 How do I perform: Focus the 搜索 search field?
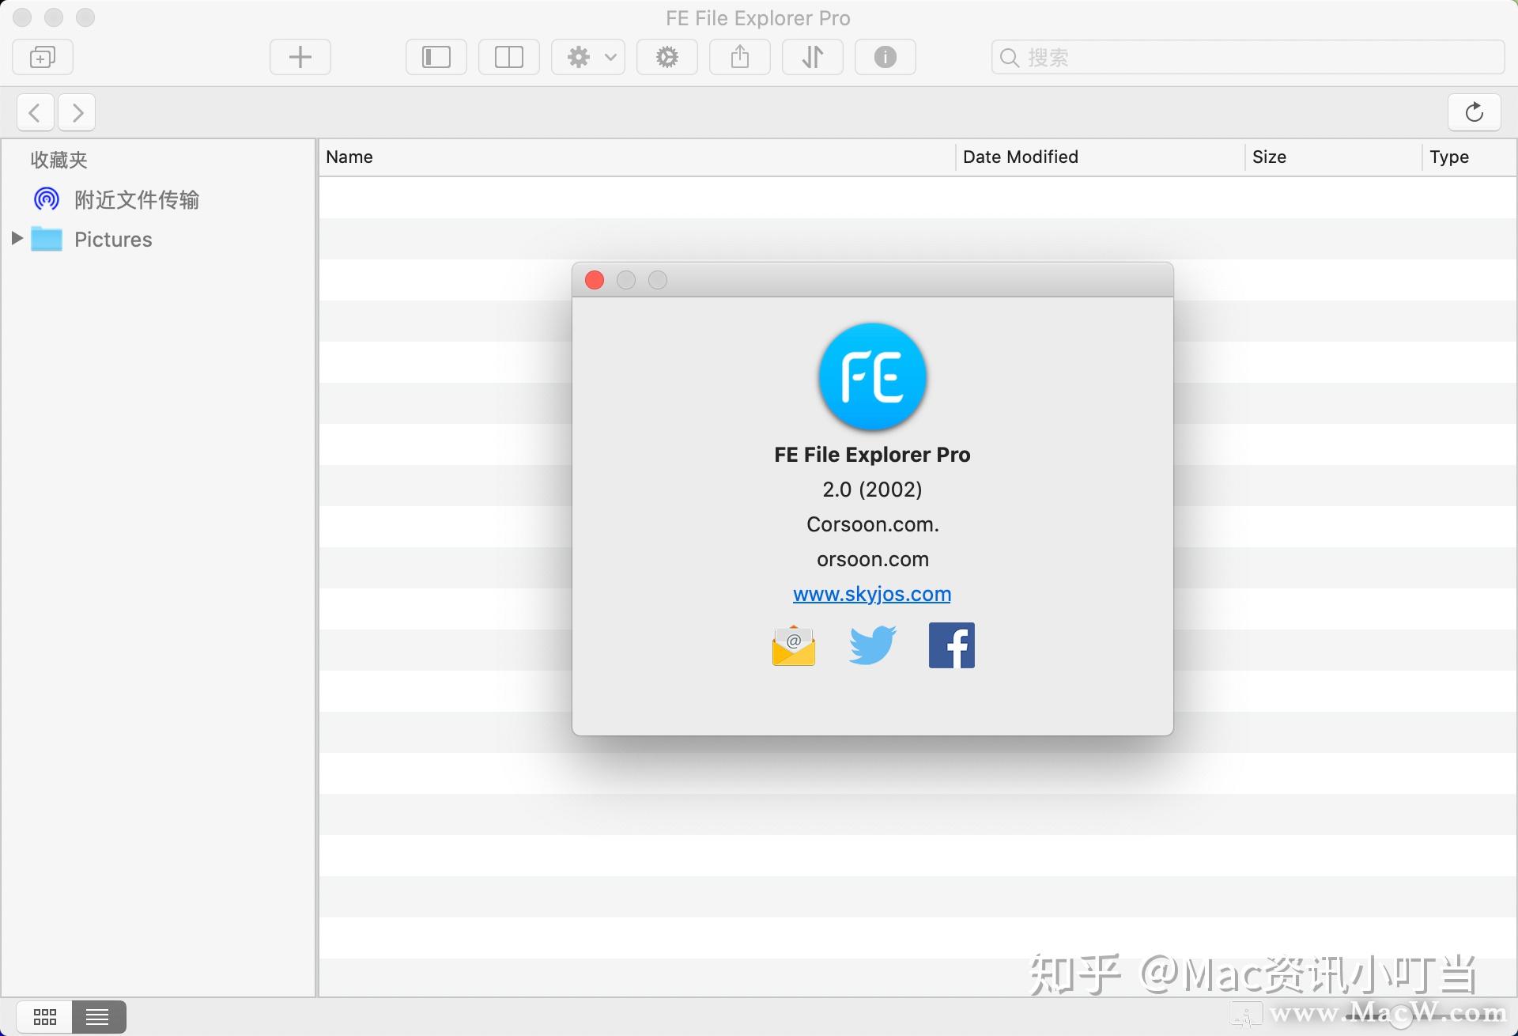1248,57
